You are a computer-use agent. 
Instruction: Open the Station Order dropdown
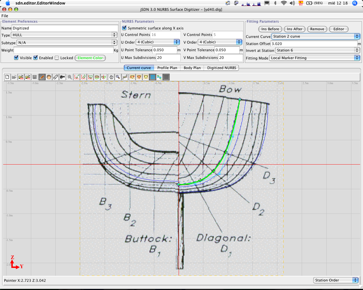click(336, 280)
